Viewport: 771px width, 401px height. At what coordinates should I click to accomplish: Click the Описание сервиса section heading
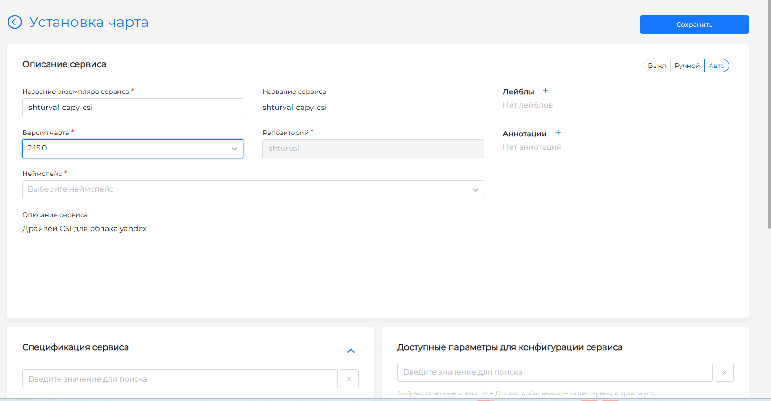click(x=64, y=64)
